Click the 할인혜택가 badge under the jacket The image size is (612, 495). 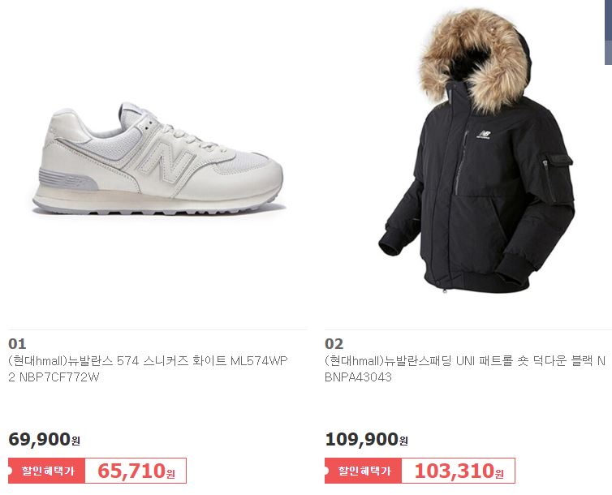click(x=364, y=471)
